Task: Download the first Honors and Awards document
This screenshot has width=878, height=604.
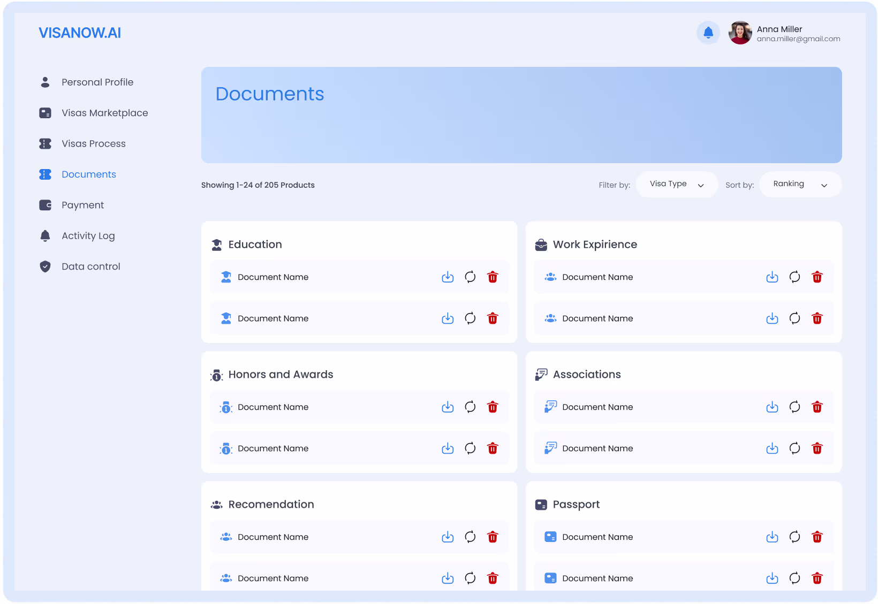Action: (448, 407)
